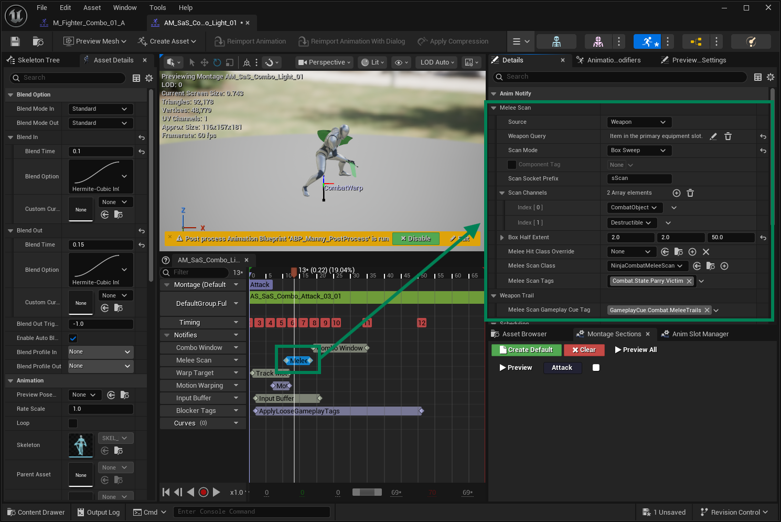The height and width of the screenshot is (522, 781).
Task: Save the current asset with the floppy disk icon
Action: point(15,41)
